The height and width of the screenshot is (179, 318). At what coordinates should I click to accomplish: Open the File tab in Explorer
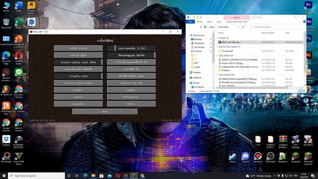click(190, 22)
